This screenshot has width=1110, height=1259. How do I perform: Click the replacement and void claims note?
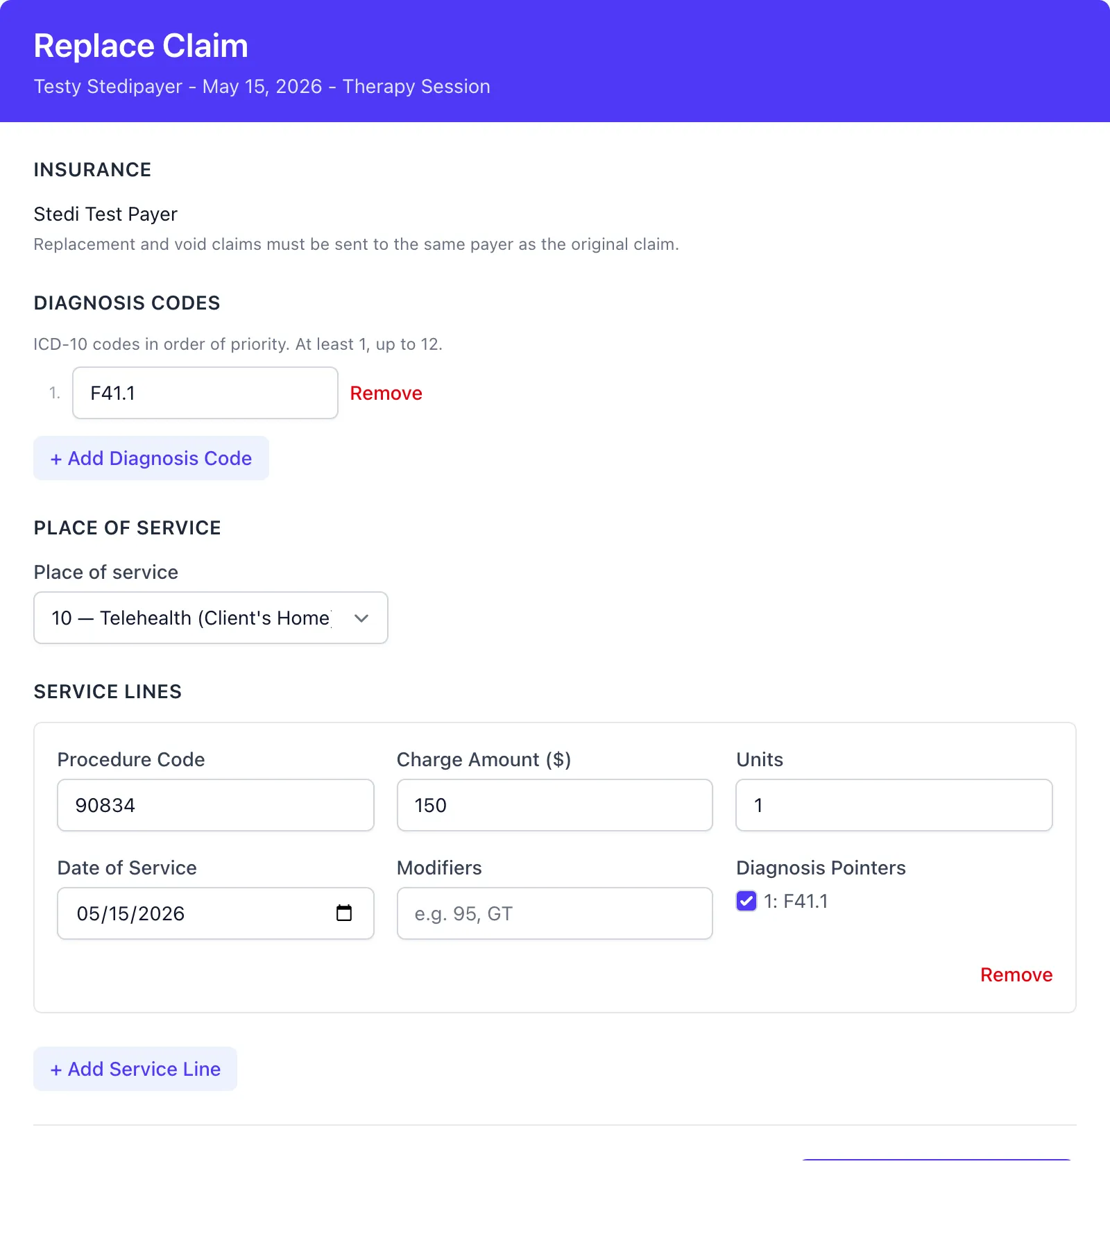click(x=357, y=244)
